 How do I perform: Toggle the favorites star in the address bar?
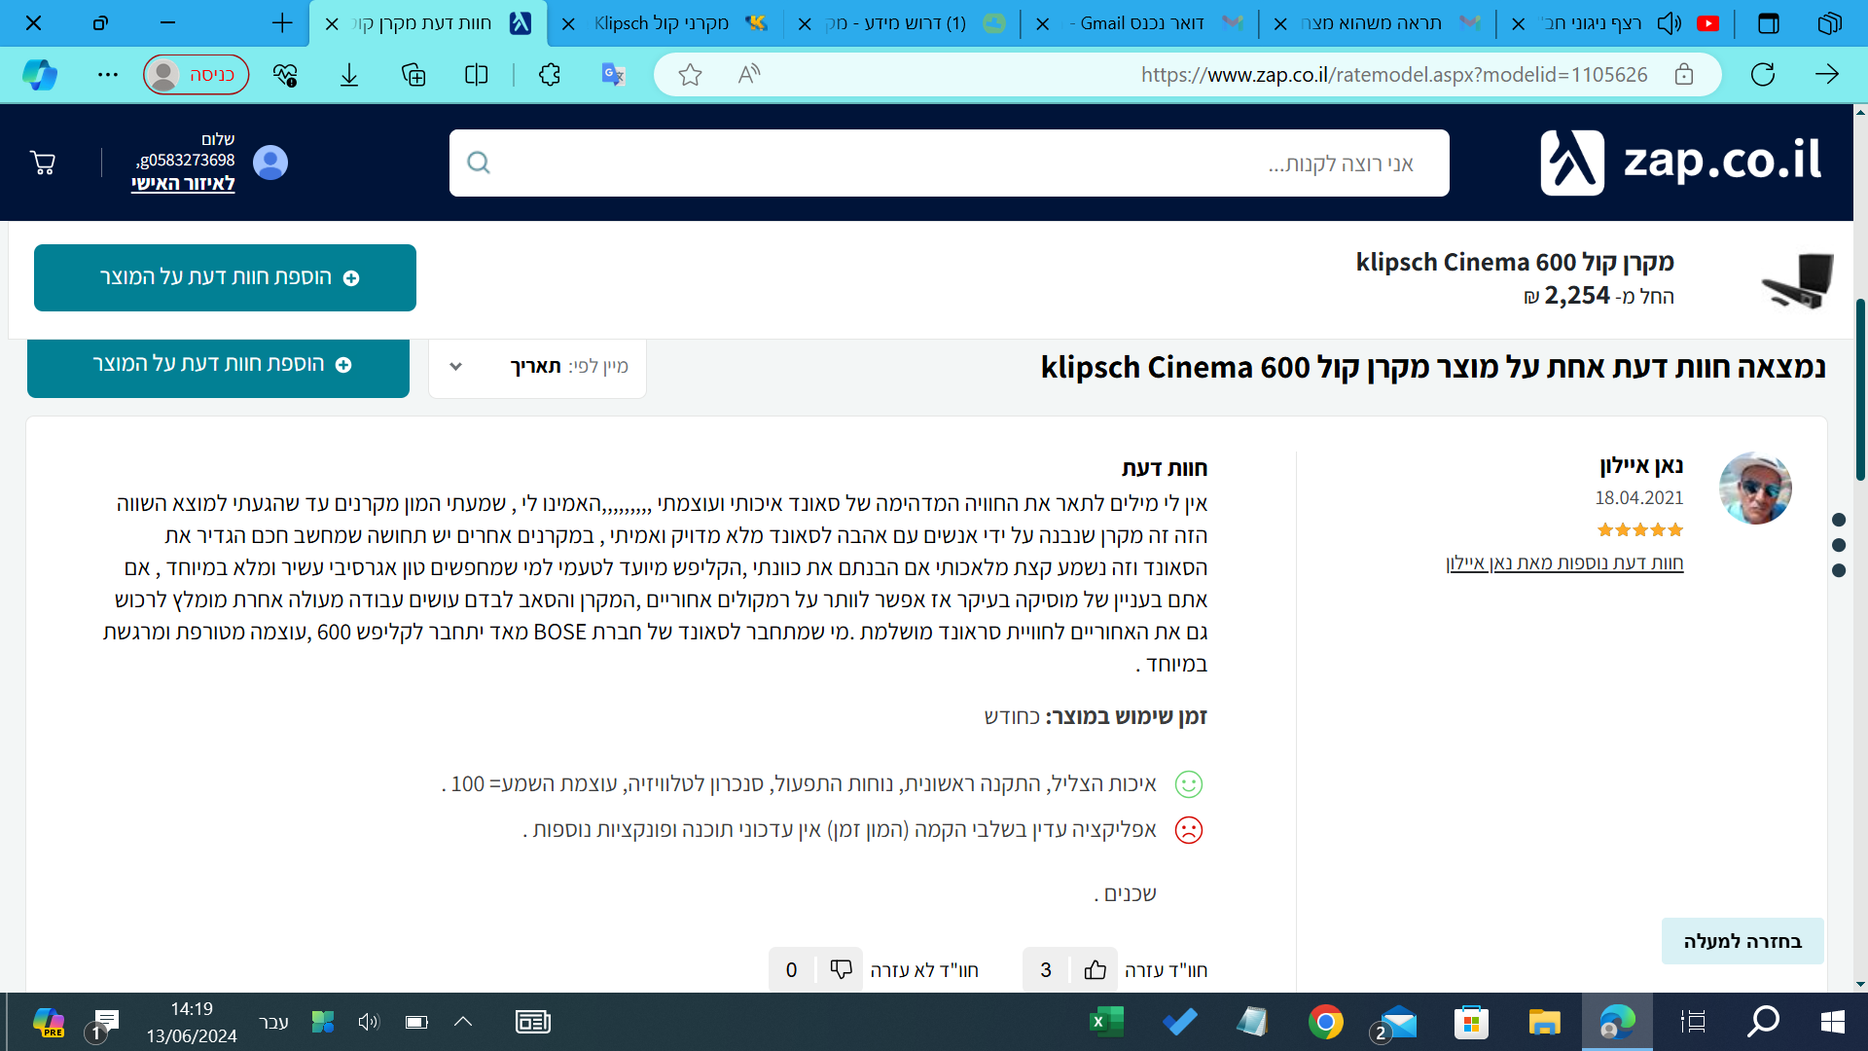(690, 74)
